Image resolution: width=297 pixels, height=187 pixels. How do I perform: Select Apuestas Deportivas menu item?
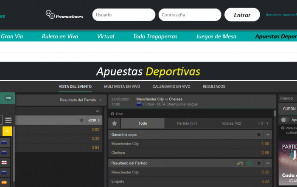click(x=276, y=36)
